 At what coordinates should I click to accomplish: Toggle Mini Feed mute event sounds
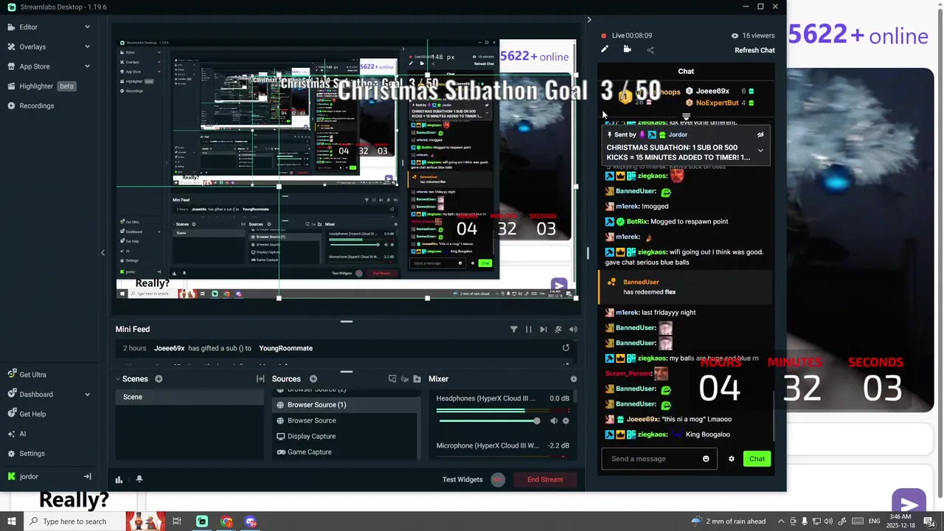[x=558, y=330]
